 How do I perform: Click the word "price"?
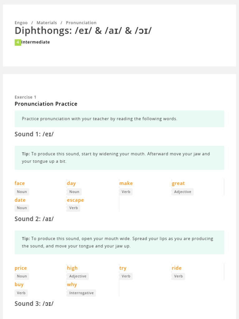(21, 268)
